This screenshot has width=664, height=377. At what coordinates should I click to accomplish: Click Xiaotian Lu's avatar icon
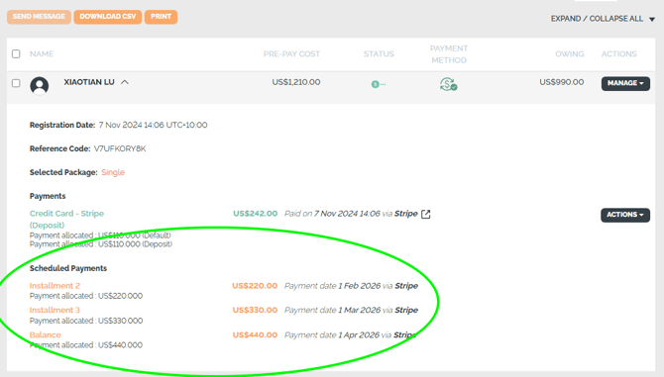click(x=39, y=85)
